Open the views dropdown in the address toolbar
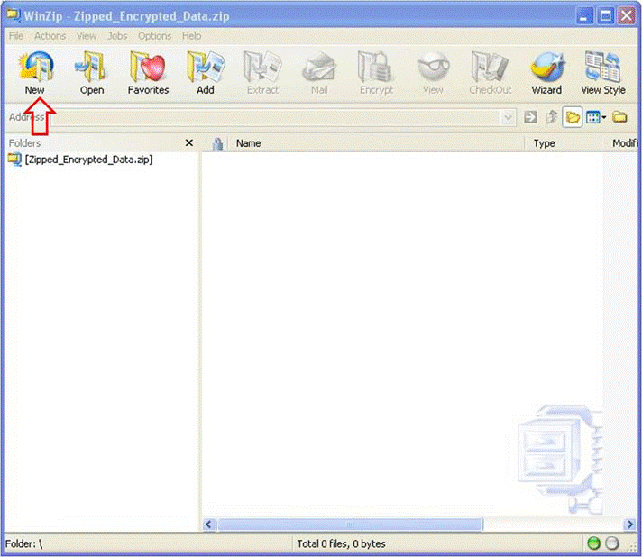 click(x=596, y=117)
